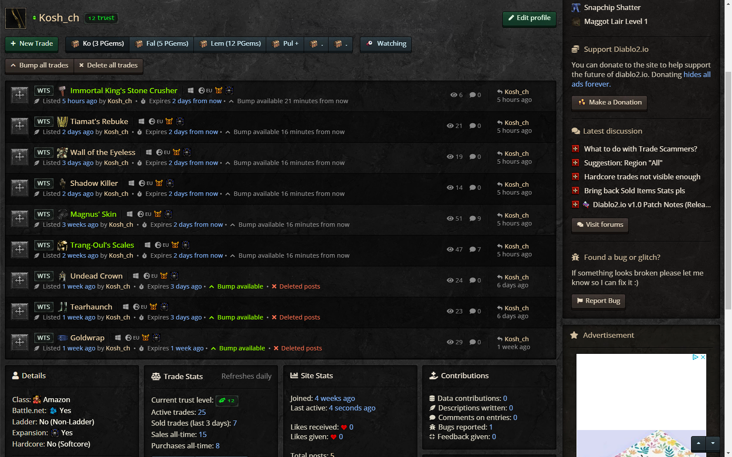Screen dimensions: 732x457
Task: Click the Edit profile button
Action: click(529, 18)
